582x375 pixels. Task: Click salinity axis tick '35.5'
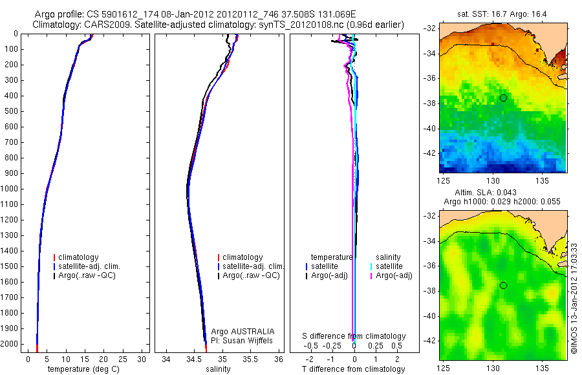pos(250,359)
